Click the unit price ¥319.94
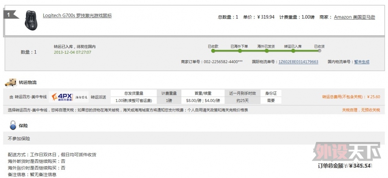The width and height of the screenshot is (388, 178). click(x=266, y=17)
